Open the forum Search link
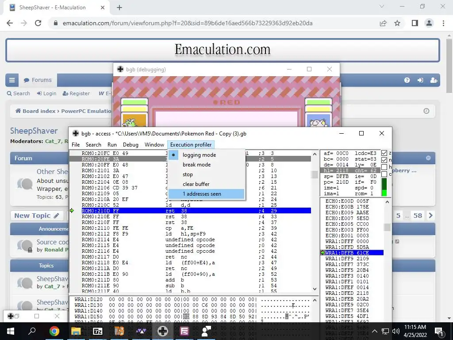The image size is (453, 340). click(x=18, y=93)
